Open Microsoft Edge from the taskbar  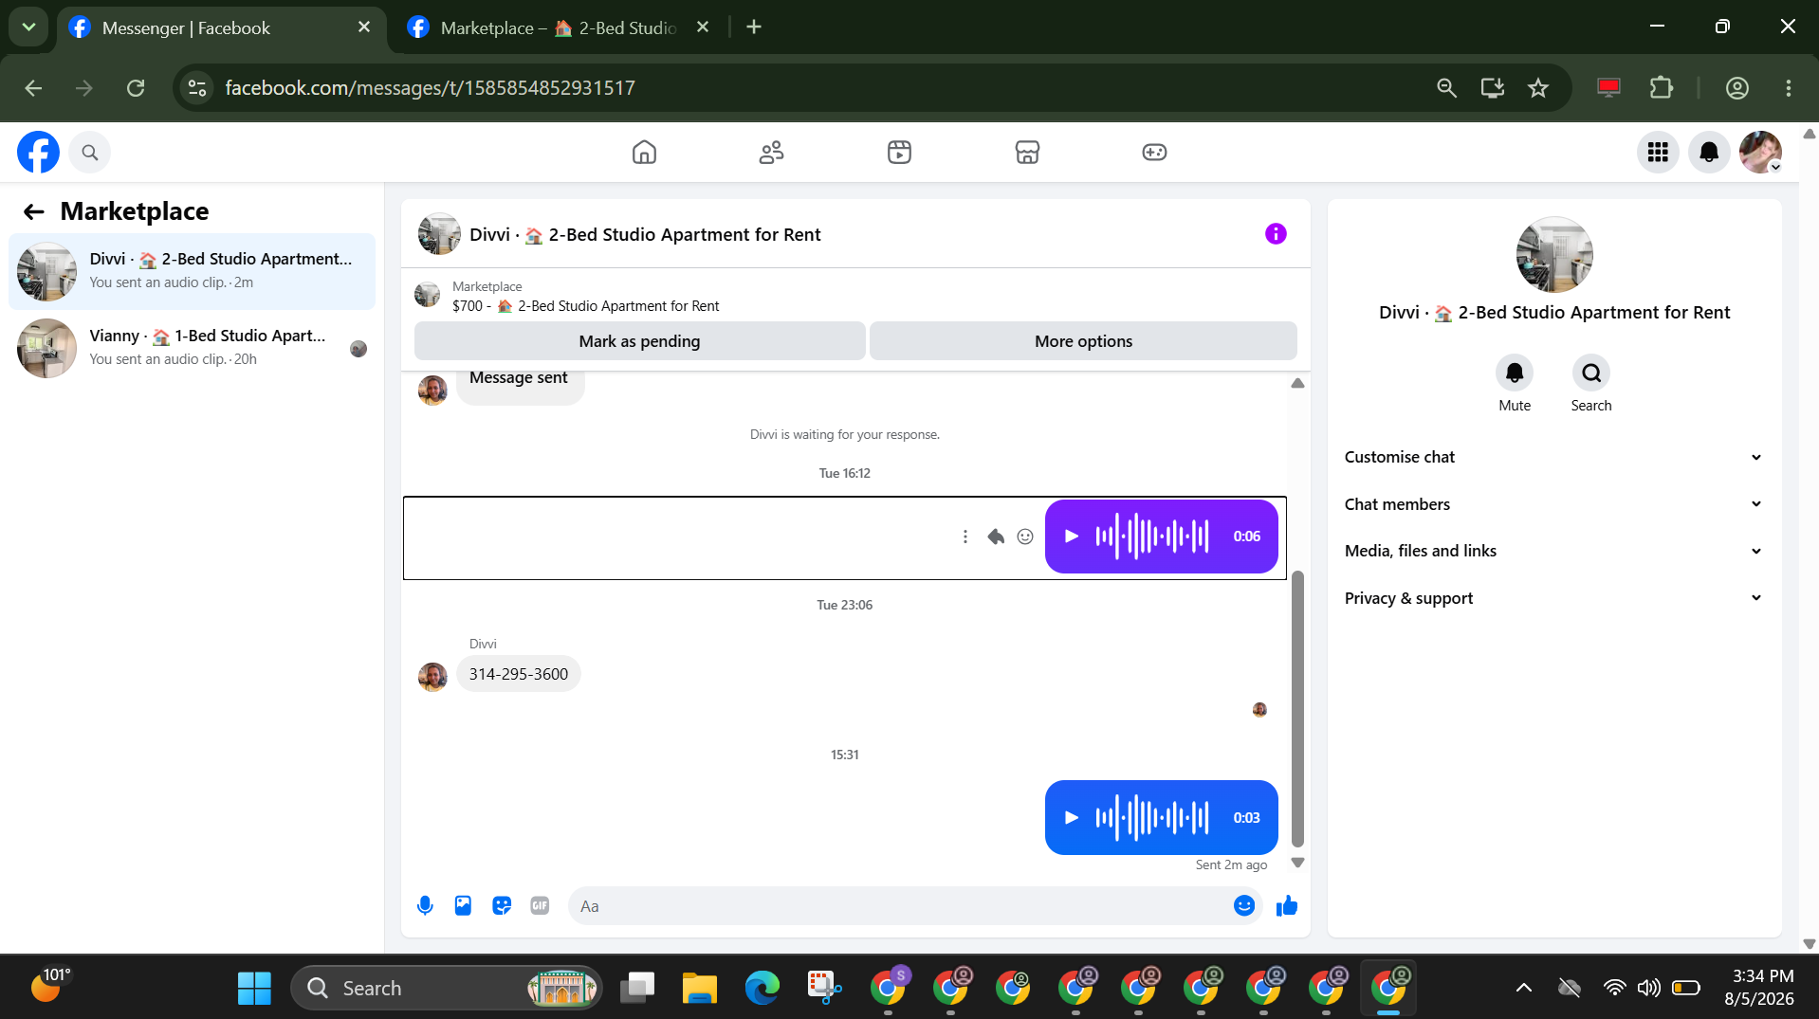pyautogui.click(x=762, y=988)
